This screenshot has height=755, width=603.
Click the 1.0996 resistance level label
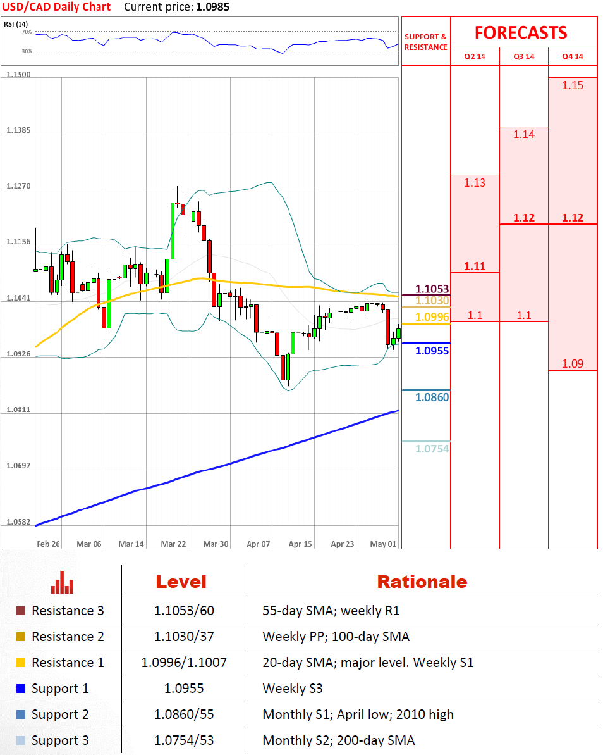coord(432,317)
